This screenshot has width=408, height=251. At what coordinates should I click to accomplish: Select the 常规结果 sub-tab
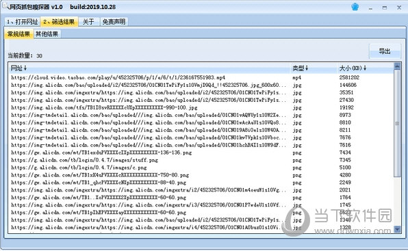[18, 34]
